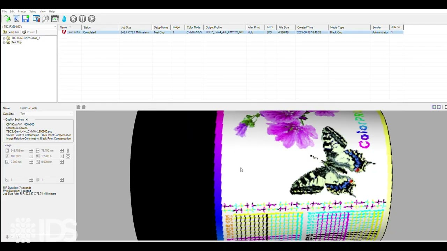This screenshot has width=447, height=251.
Task: Click the Output Profile column header
Action: coord(225,27)
